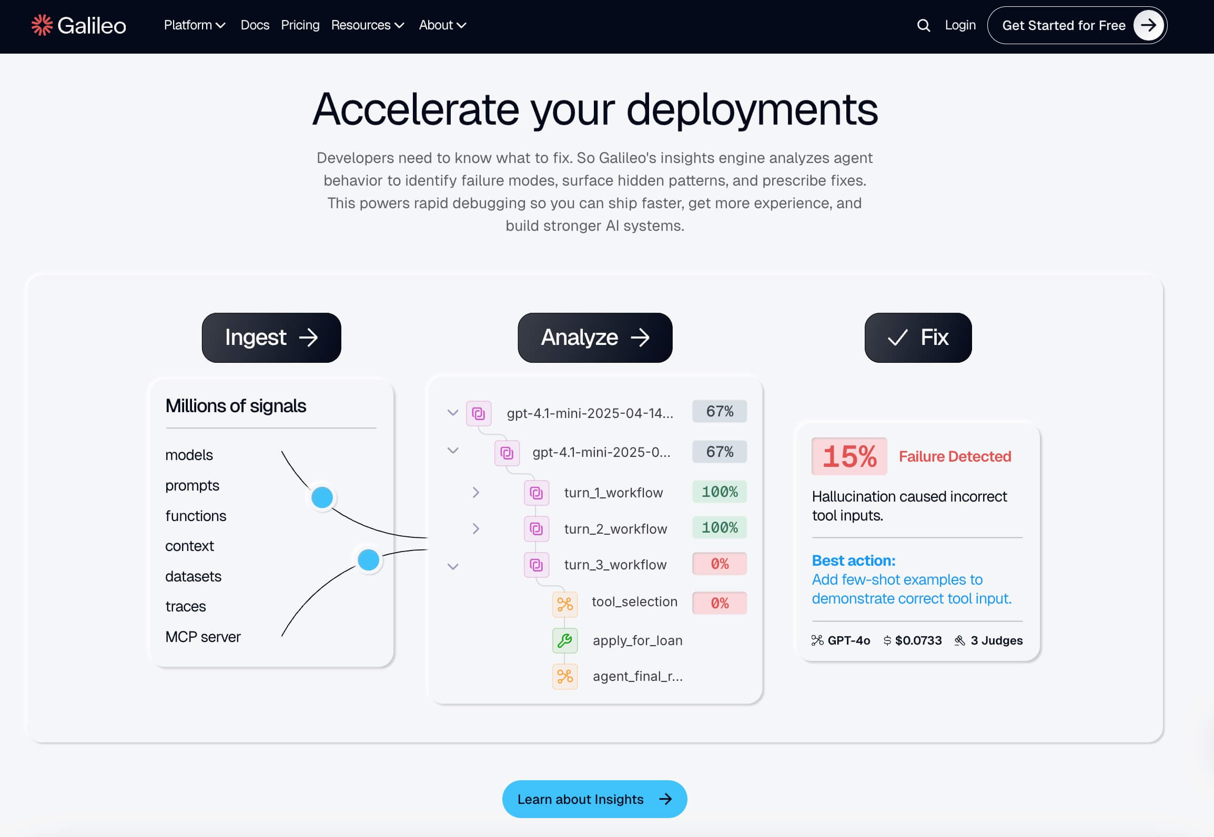
Task: Click the Login link
Action: (960, 25)
